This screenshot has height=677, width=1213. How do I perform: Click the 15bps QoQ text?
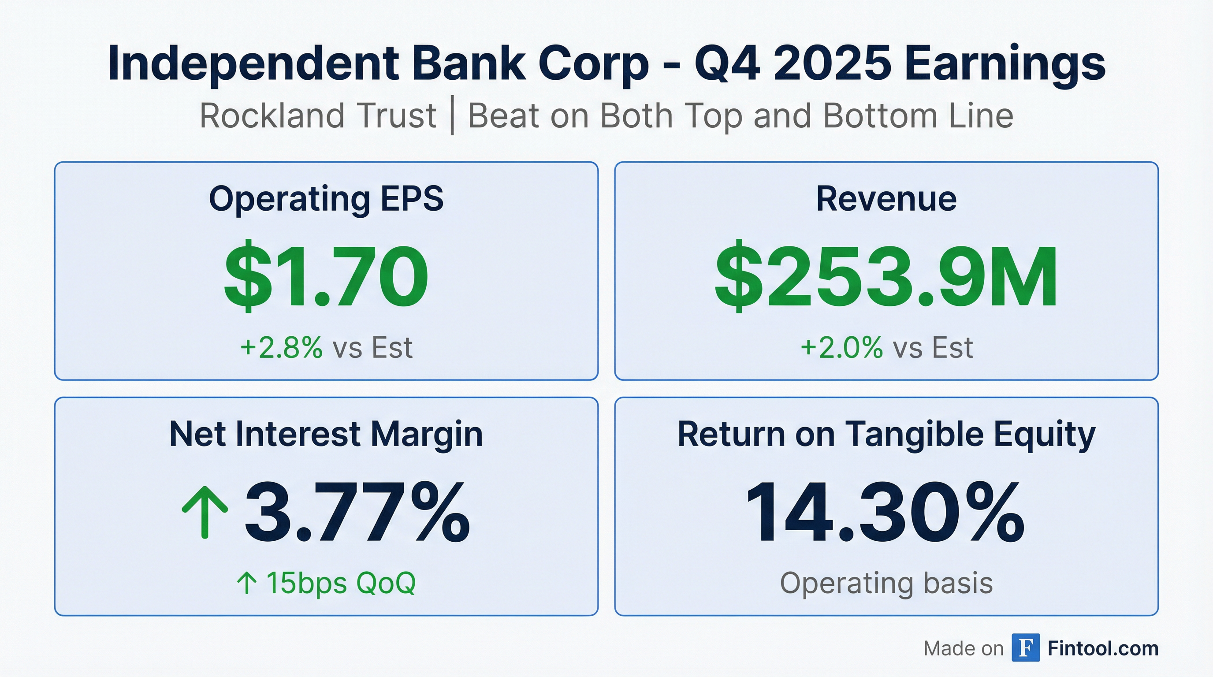pos(341,583)
